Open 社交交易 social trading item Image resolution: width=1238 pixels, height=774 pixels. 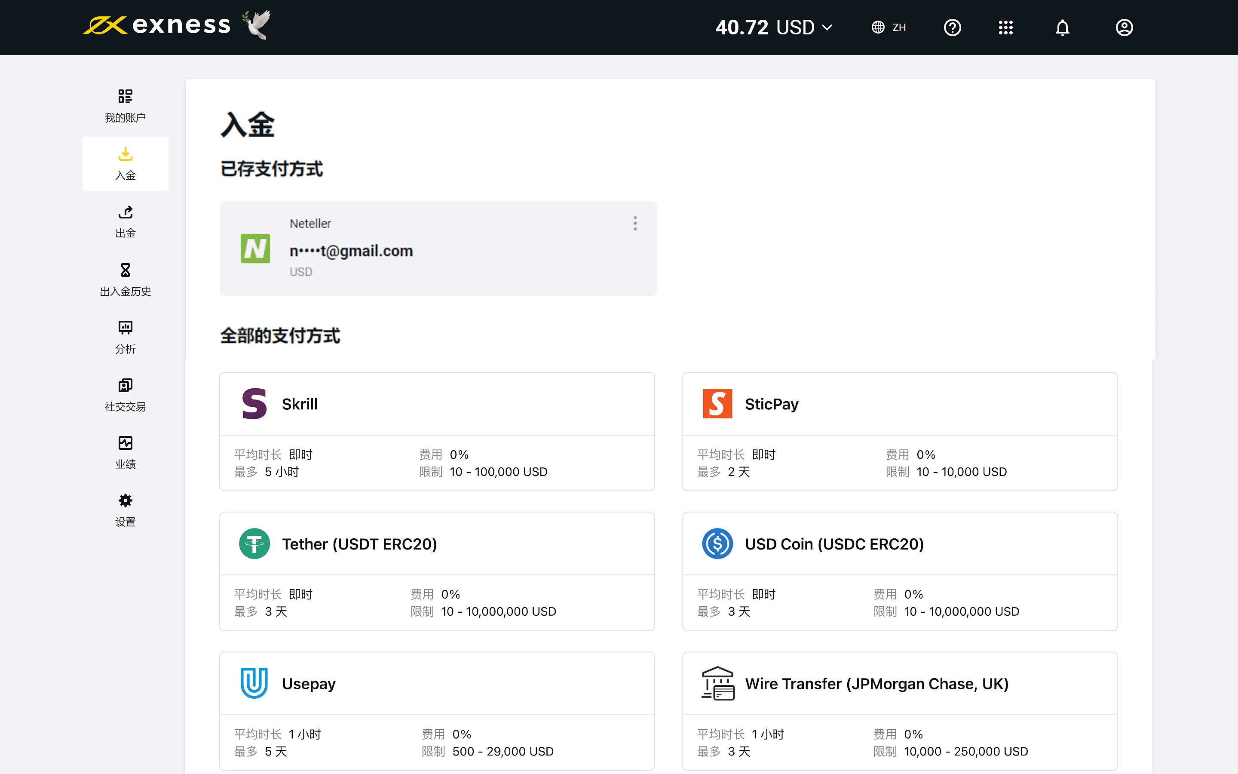[126, 395]
